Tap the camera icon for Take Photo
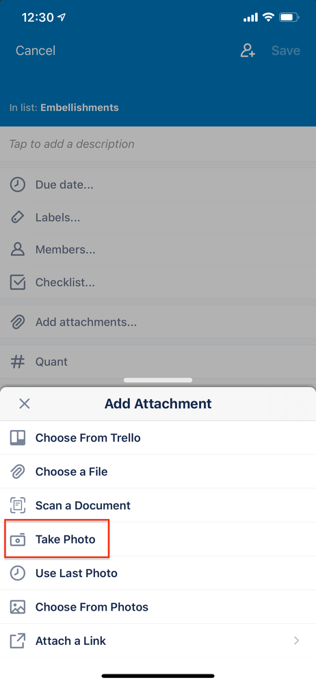 17,540
